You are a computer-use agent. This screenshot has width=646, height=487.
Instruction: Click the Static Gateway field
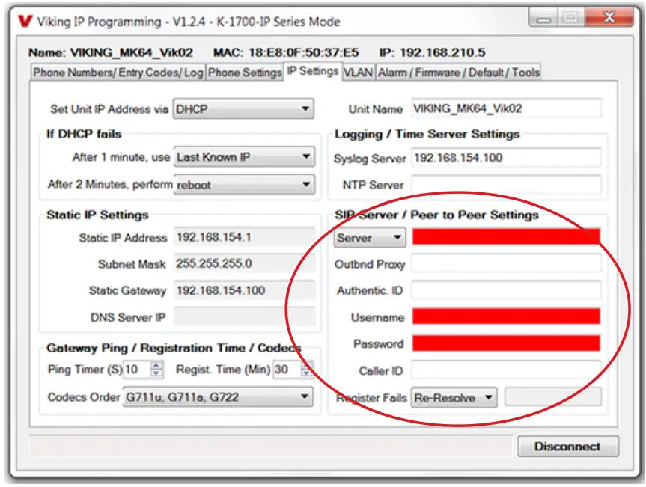click(x=244, y=290)
